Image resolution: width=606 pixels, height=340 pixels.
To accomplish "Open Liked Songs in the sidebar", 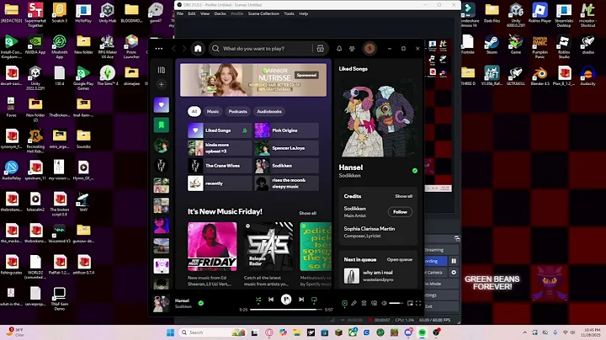I will pyautogui.click(x=161, y=104).
